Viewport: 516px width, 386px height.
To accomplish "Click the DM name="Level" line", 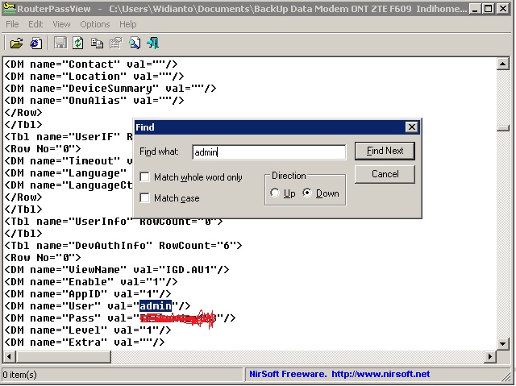I will (x=88, y=330).
